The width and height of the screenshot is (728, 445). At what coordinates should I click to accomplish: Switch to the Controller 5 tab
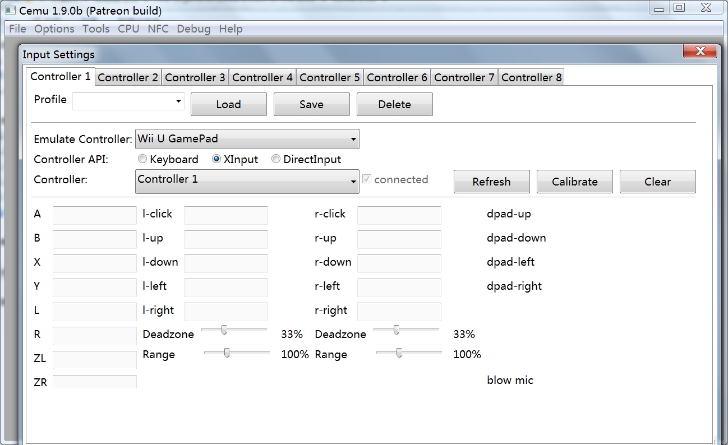[330, 77]
